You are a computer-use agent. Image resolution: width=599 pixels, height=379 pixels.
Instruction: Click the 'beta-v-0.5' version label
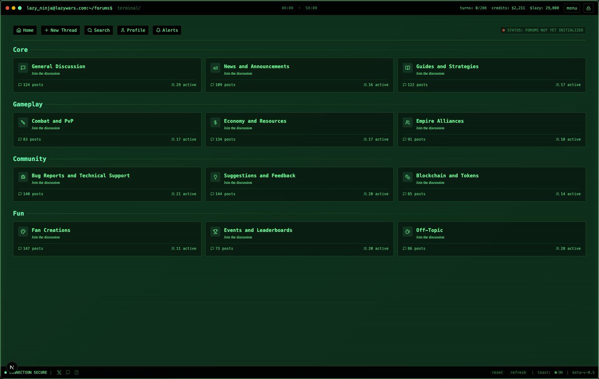[584, 373]
